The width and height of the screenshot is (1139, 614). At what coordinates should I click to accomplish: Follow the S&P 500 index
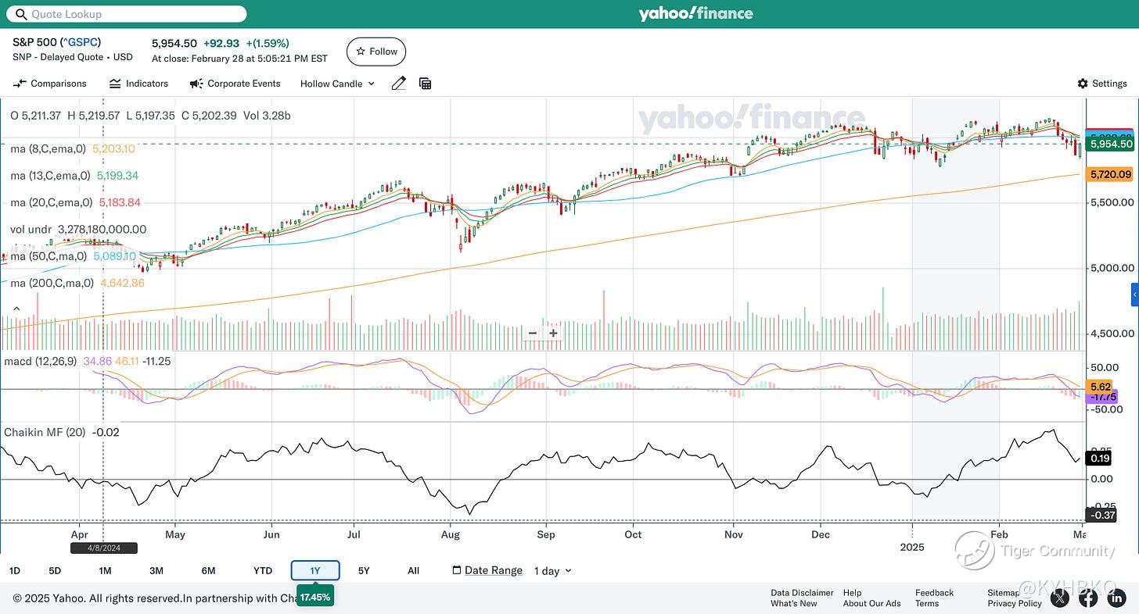pyautogui.click(x=376, y=52)
